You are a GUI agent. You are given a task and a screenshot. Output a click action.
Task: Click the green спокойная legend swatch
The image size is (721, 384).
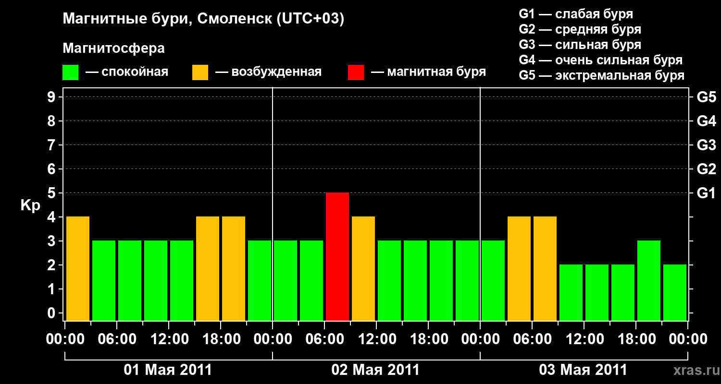coord(70,72)
